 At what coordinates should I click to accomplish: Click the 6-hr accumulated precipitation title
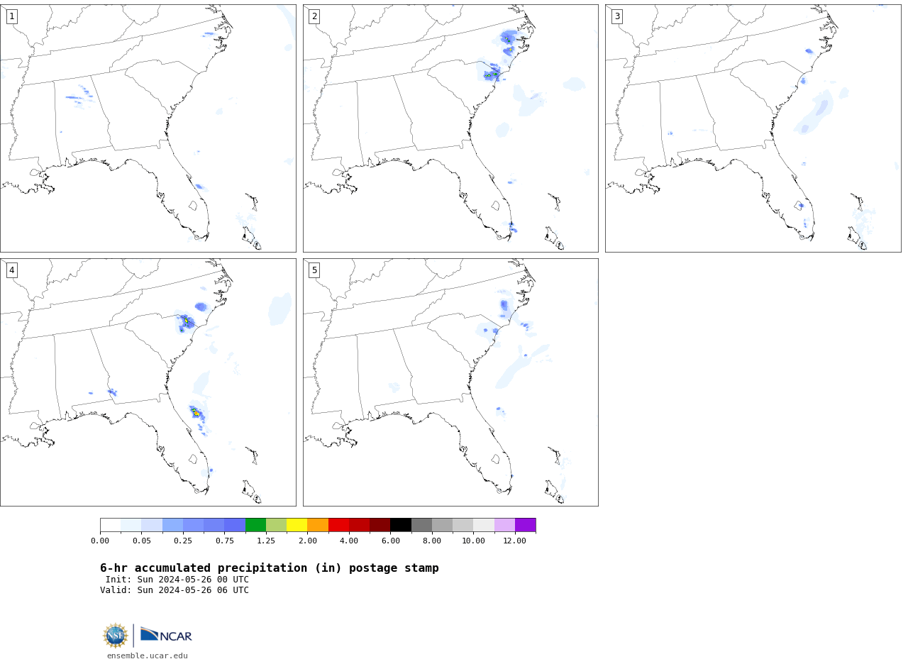click(x=270, y=568)
